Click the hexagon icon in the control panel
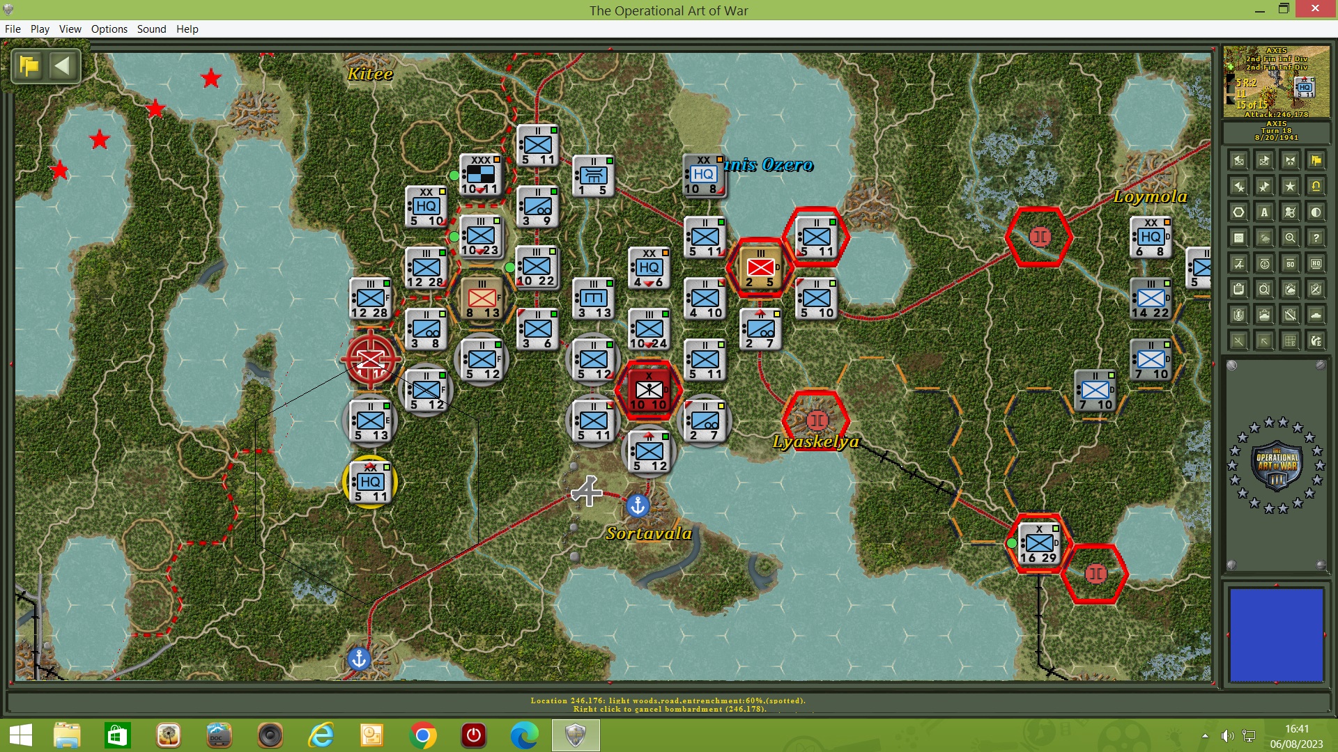1338x752 pixels. pyautogui.click(x=1238, y=212)
